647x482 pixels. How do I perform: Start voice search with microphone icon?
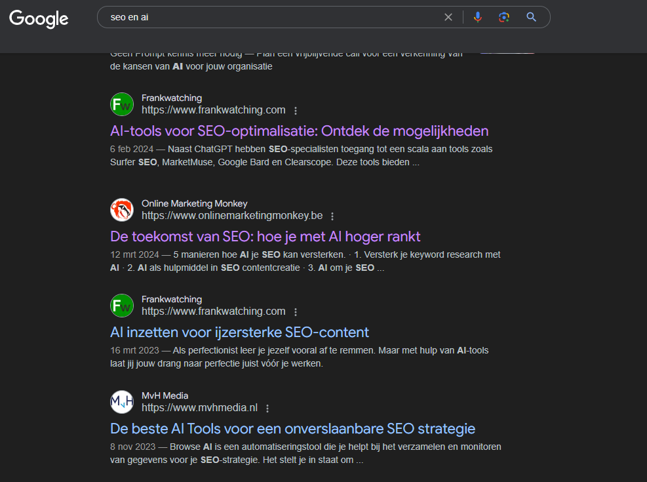pyautogui.click(x=478, y=17)
